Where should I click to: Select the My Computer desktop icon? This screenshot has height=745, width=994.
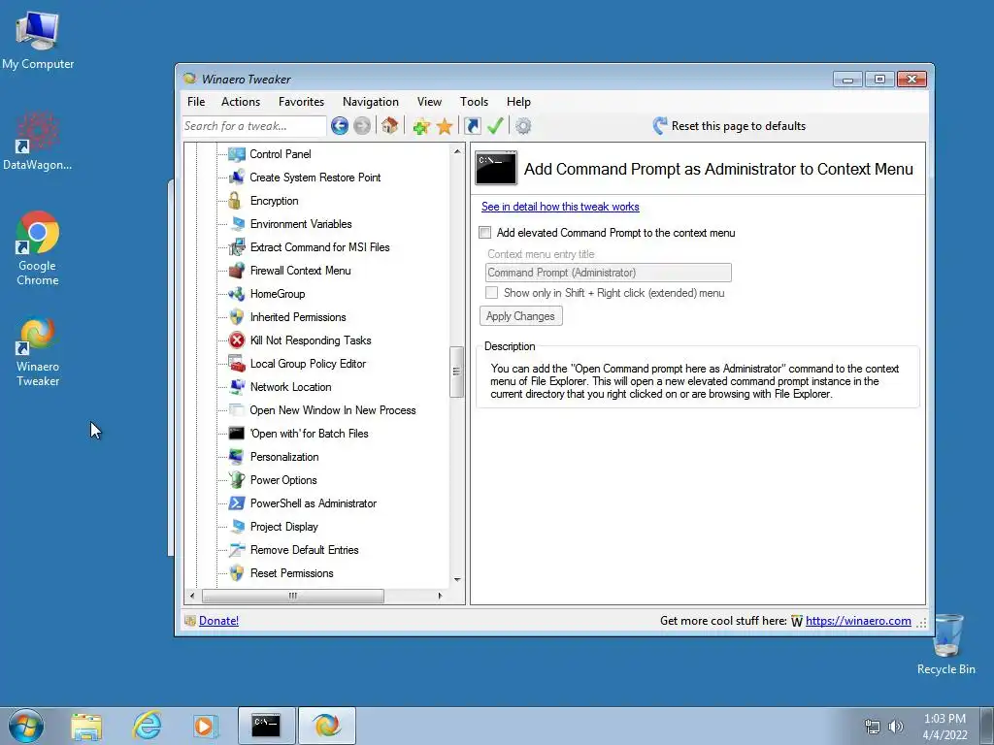click(x=38, y=39)
